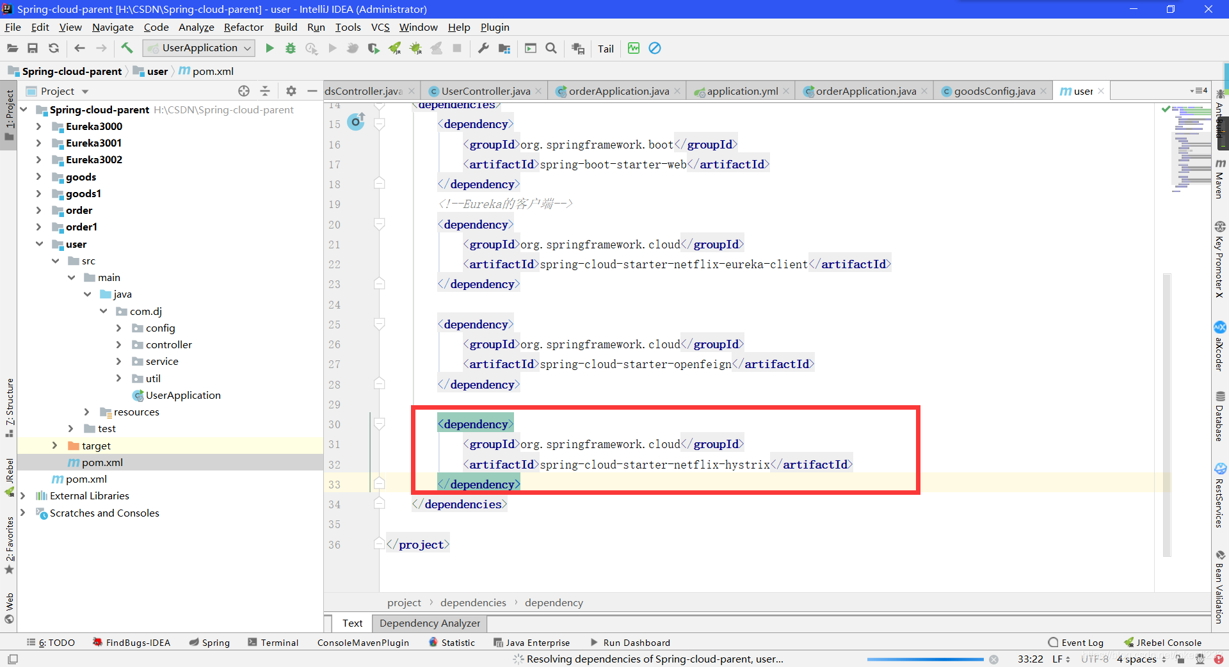Switch to goodsConfig.java tab
The width and height of the screenshot is (1229, 667).
coord(994,91)
